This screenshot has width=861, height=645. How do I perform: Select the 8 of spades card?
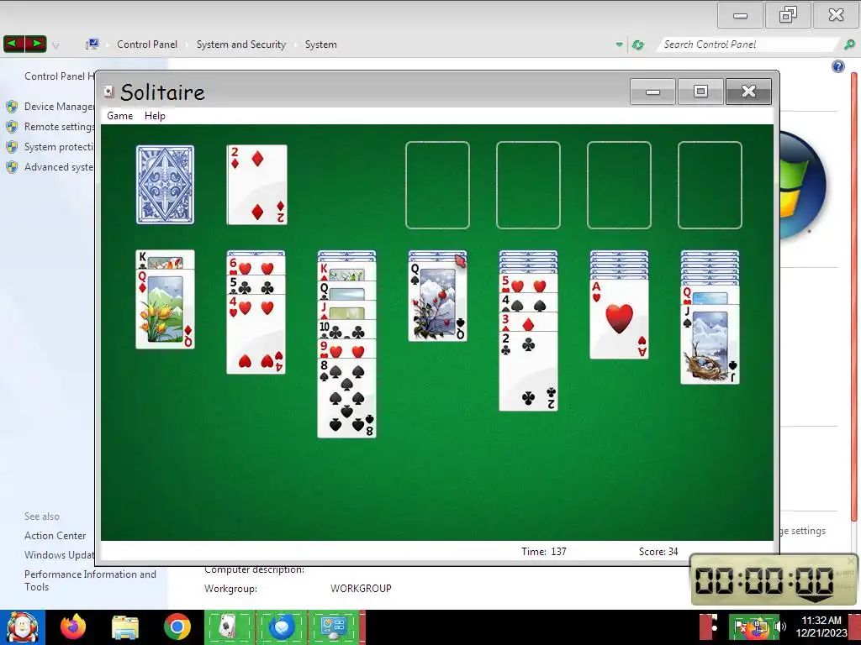tap(347, 397)
